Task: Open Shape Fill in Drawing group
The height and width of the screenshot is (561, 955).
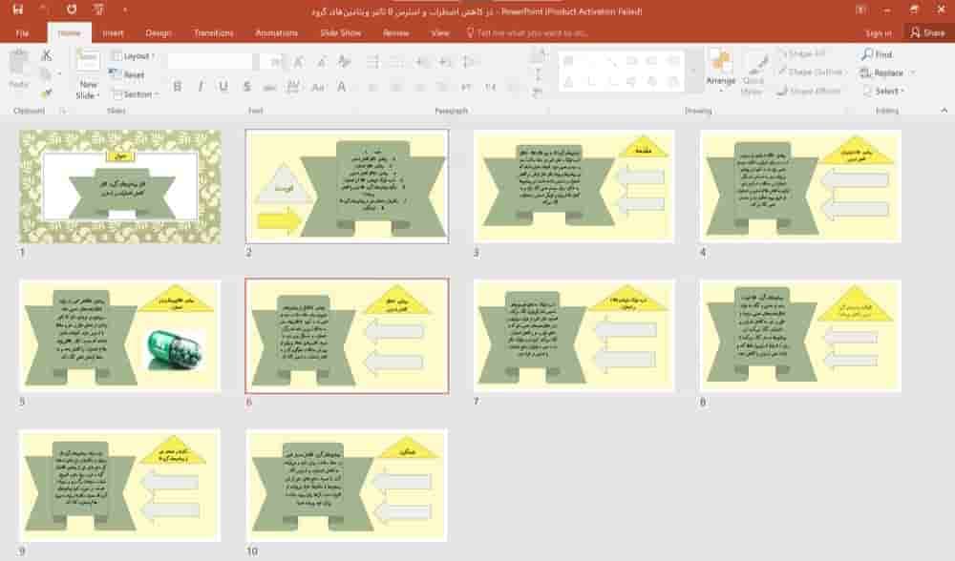Action: pos(802,54)
